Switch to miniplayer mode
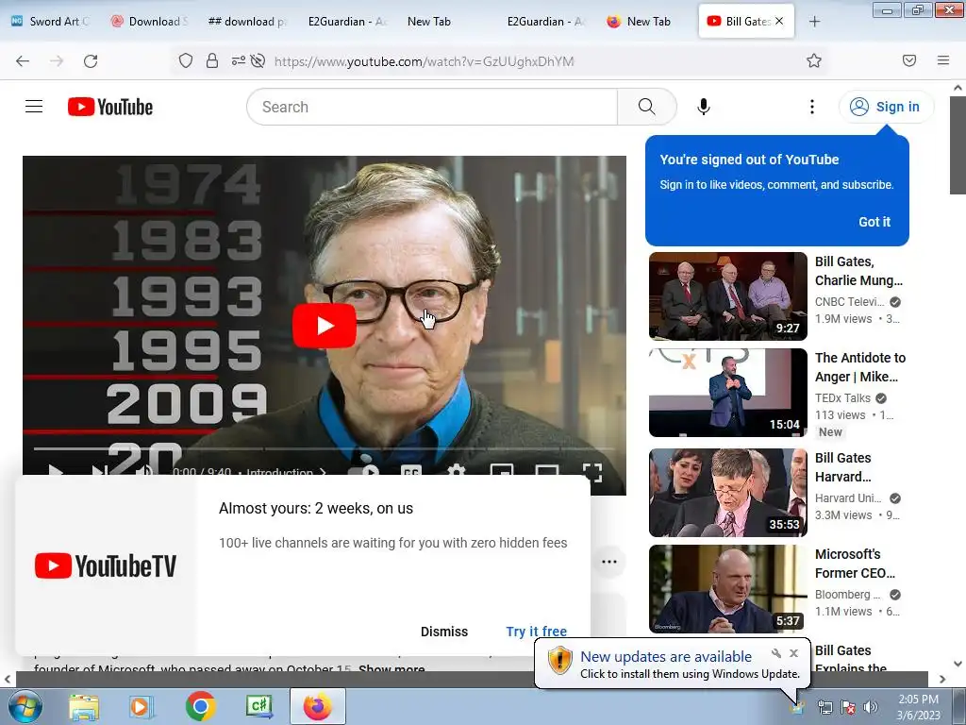This screenshot has width=966, height=725. (502, 472)
